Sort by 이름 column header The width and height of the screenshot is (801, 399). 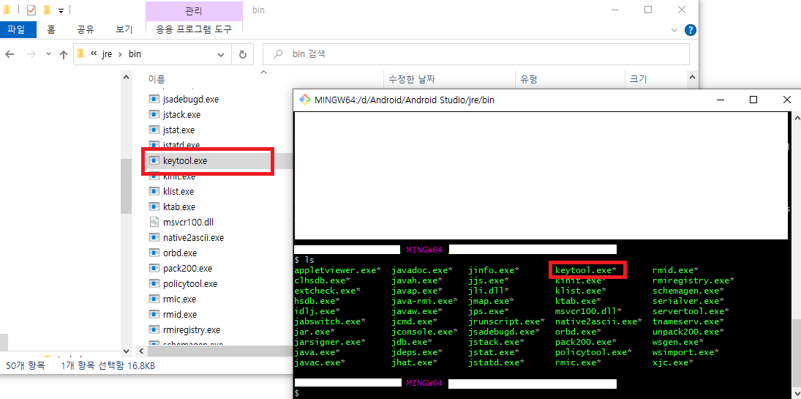point(157,79)
